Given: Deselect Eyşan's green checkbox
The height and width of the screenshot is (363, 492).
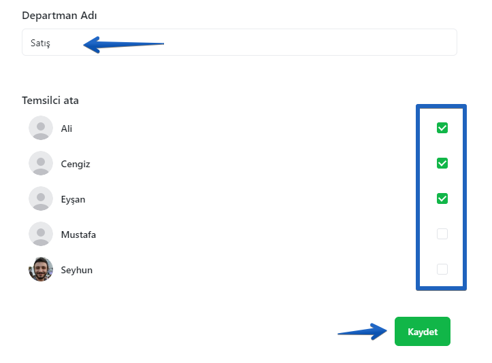Looking at the screenshot, I should [x=442, y=198].
